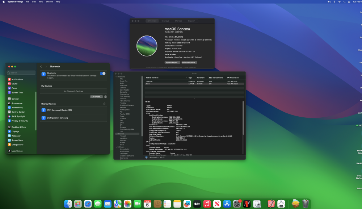Open the Window menu
This screenshot has height=209, width=362.
tap(49, 1)
